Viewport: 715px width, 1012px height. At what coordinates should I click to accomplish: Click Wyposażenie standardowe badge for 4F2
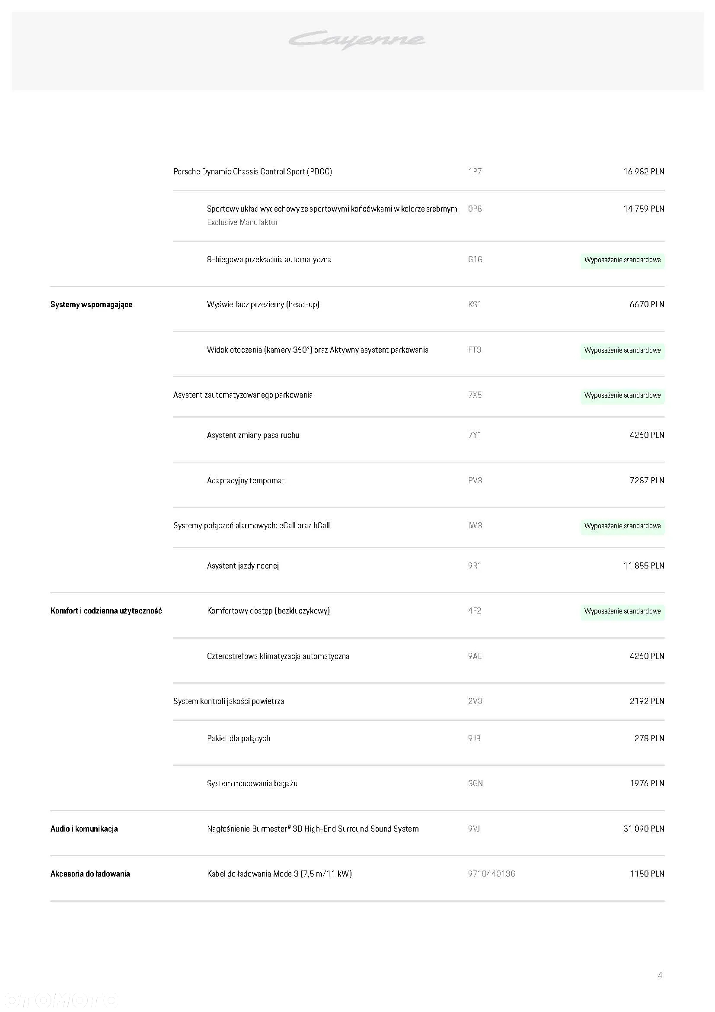[x=622, y=612]
